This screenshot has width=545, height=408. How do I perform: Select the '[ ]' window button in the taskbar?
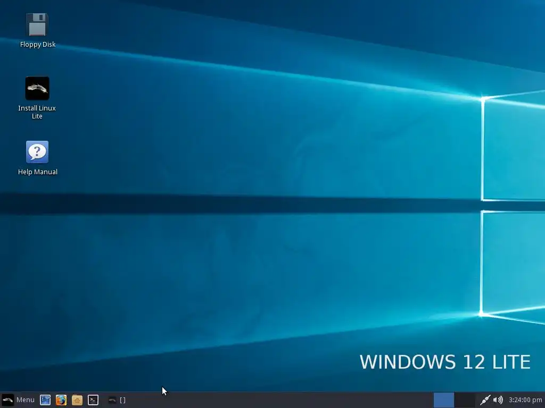[x=117, y=400]
